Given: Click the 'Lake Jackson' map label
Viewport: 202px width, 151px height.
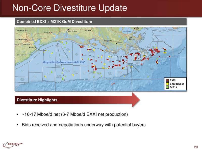Looking at the screenshot, I should 22,55.
